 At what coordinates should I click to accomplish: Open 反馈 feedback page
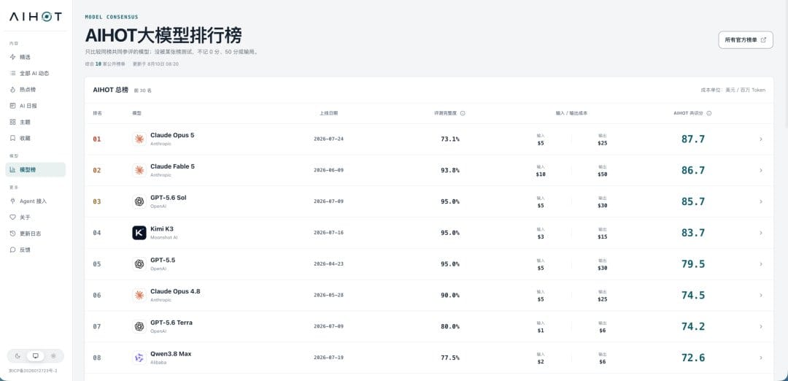35,250
